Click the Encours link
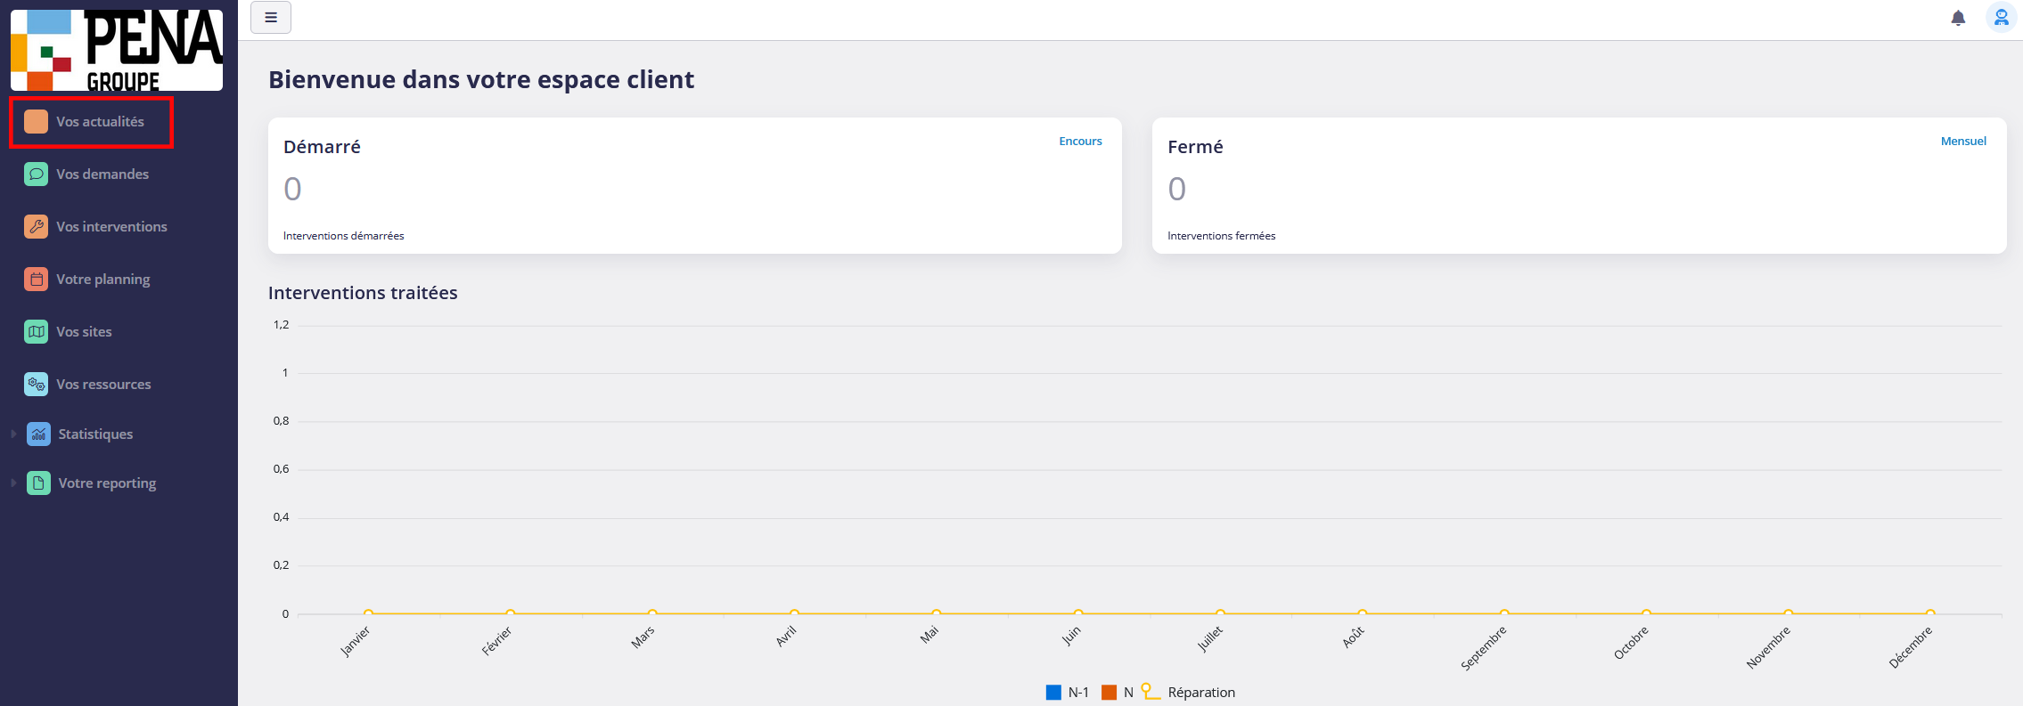The height and width of the screenshot is (706, 2023). [x=1080, y=141]
